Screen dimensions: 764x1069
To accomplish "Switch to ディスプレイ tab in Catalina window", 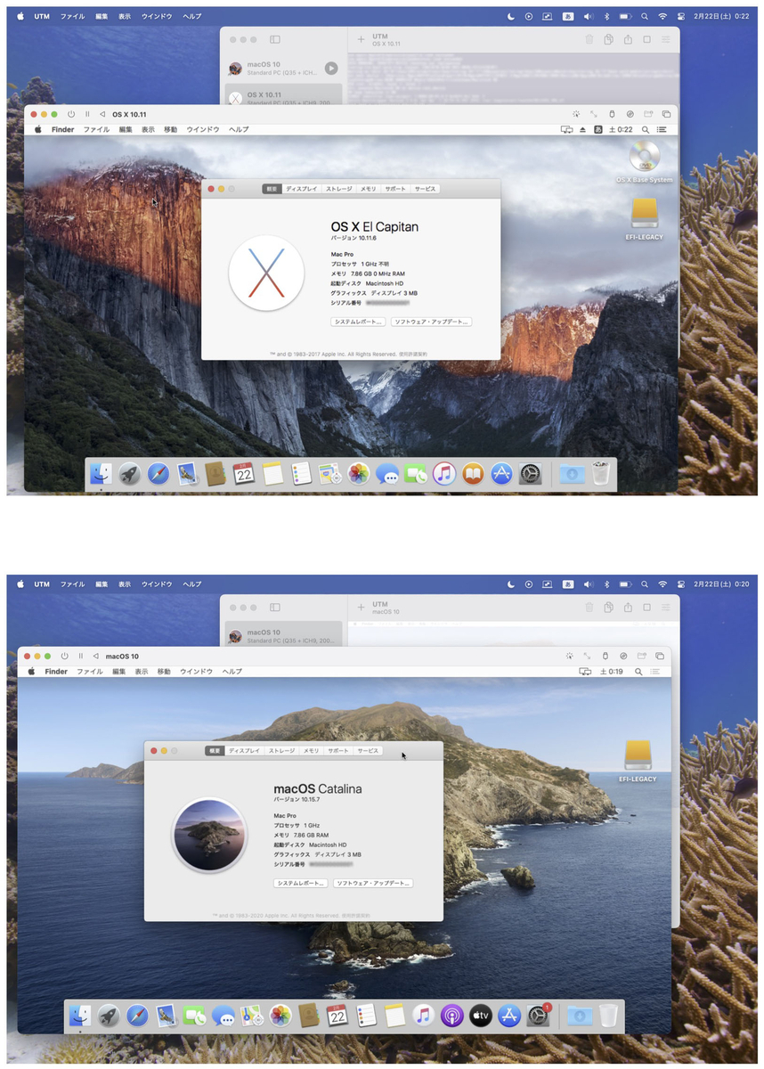I will coord(245,751).
